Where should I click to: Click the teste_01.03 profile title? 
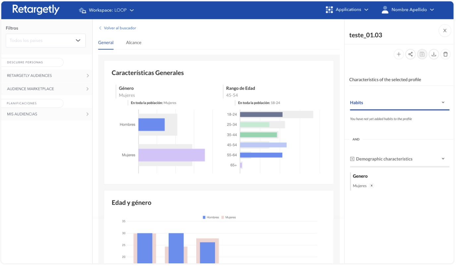[366, 35]
